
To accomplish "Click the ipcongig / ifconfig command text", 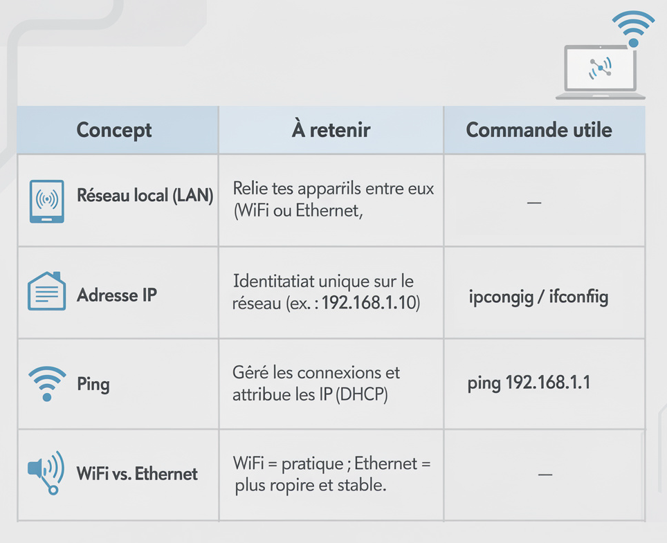I will click(539, 298).
